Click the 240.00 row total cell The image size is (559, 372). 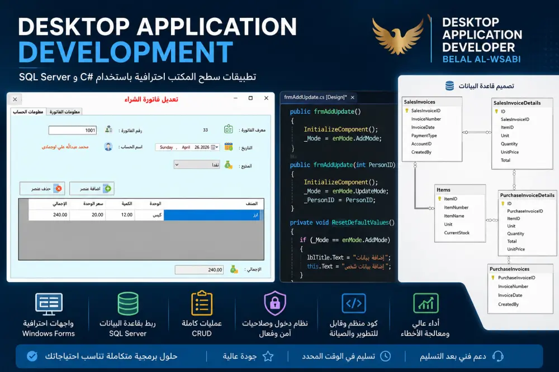click(x=49, y=215)
